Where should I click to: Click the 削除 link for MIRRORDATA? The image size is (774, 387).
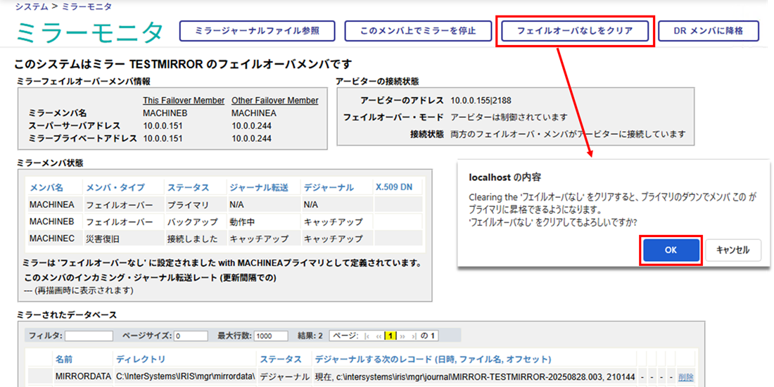(x=685, y=377)
